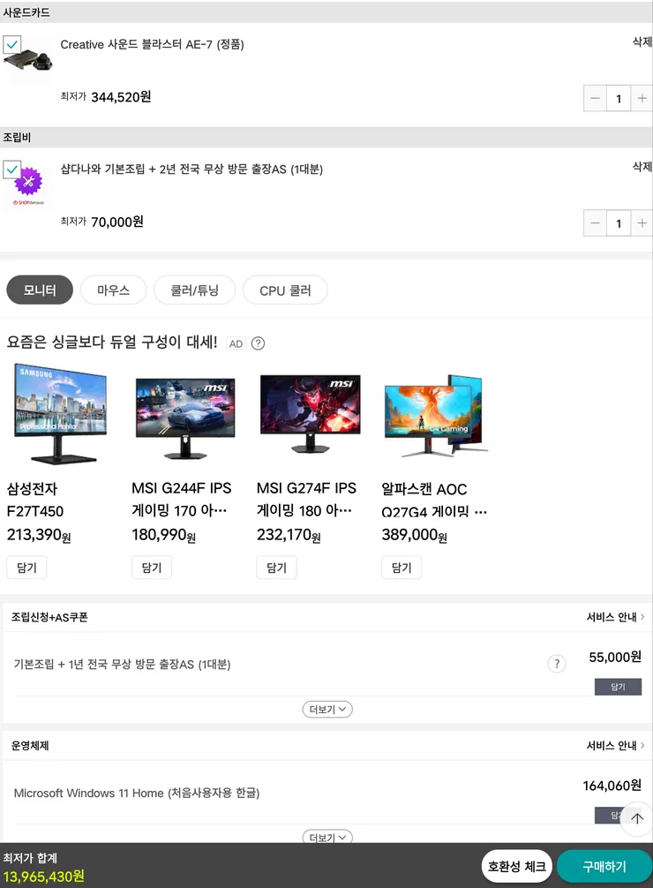Open the MSI G244F monitor image

[186, 418]
